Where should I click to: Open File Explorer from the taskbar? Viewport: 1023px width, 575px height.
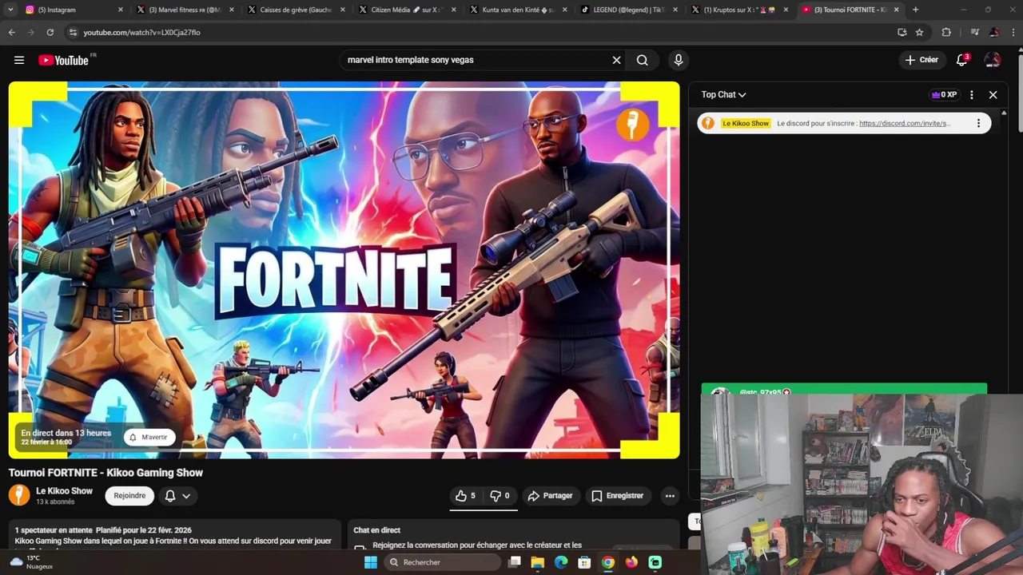point(537,562)
